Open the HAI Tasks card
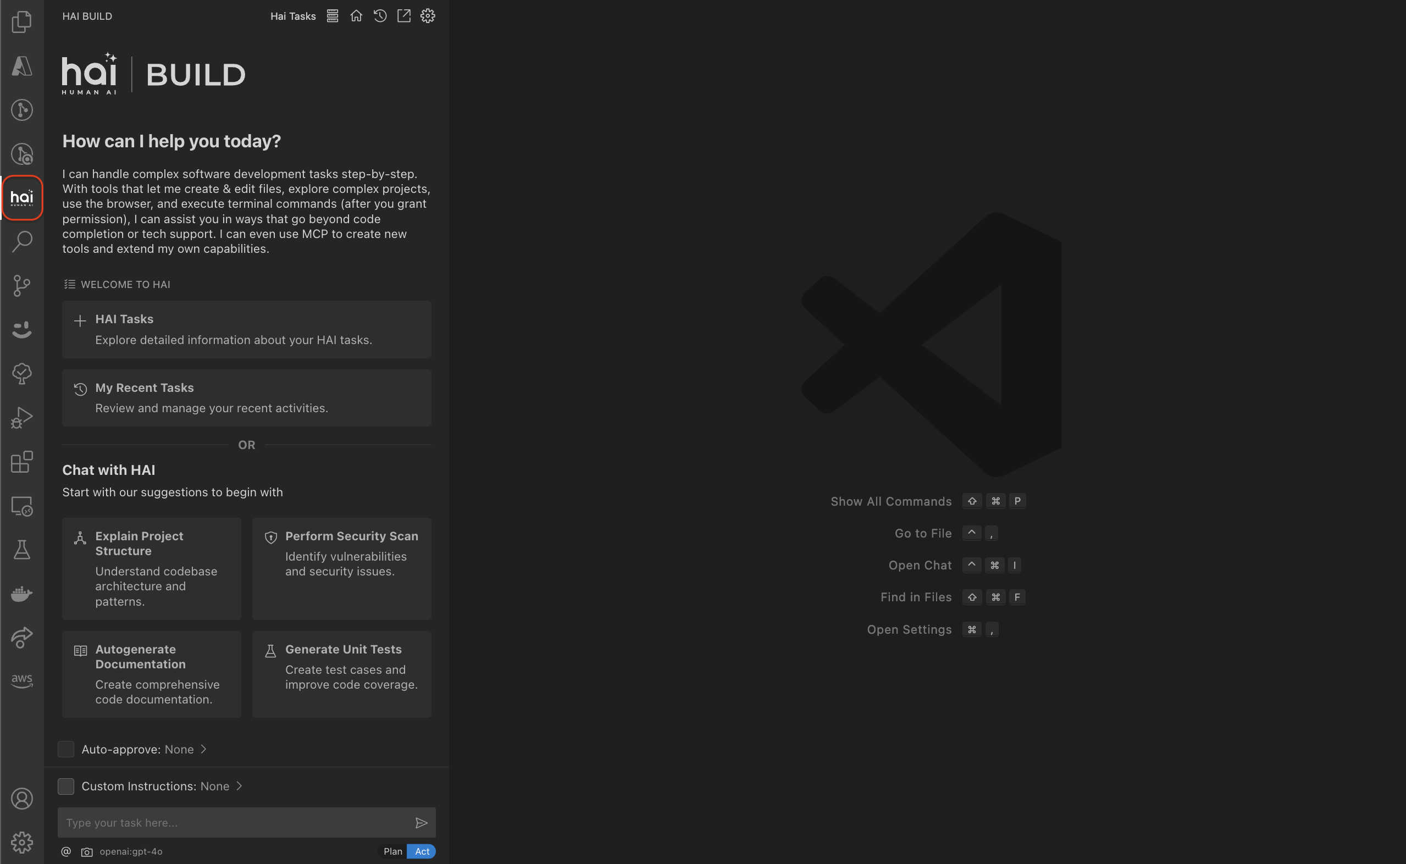The image size is (1406, 864). click(x=246, y=329)
